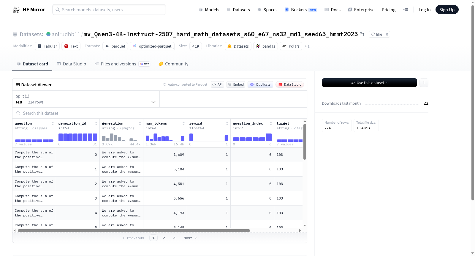Click the Duplicate button
The width and height of the screenshot is (475, 256).
point(260,84)
